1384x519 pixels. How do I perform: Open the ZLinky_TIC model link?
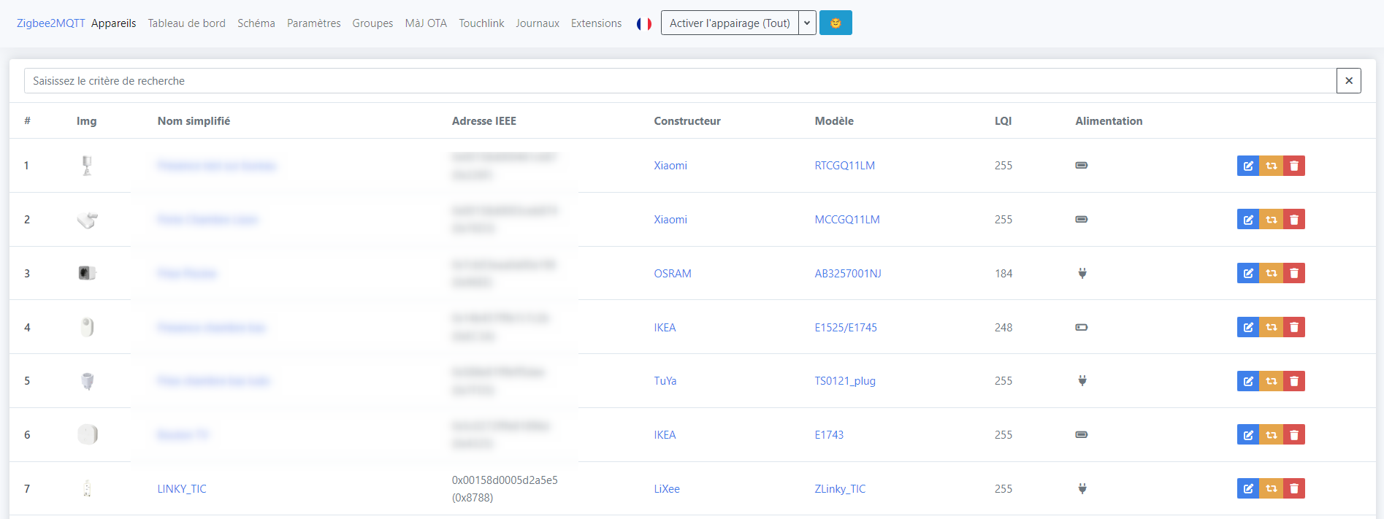(x=840, y=489)
